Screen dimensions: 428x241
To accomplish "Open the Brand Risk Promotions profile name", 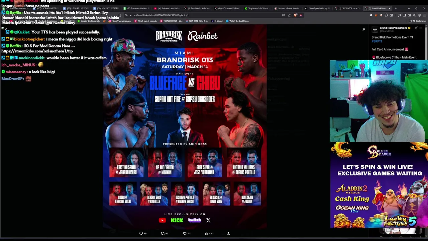I will point(393,28).
